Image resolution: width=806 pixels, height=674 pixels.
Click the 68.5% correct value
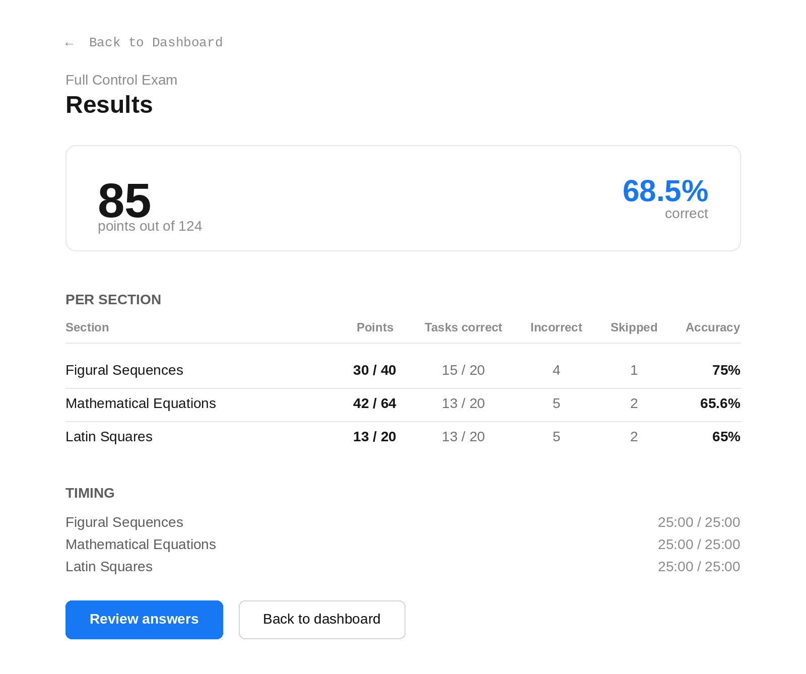pyautogui.click(x=665, y=191)
